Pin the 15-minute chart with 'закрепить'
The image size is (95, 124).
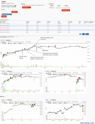(53, 71)
